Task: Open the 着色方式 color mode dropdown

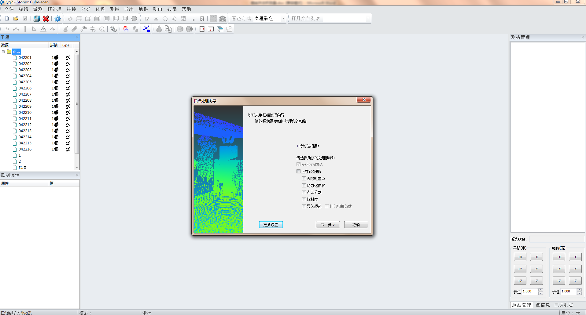Action: (x=283, y=19)
